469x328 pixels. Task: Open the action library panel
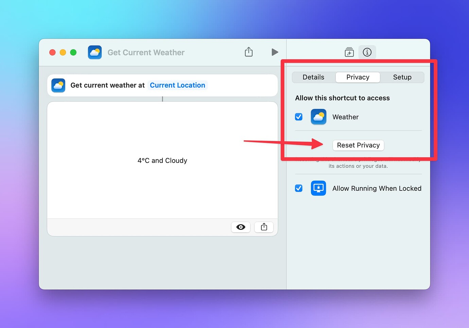click(349, 52)
